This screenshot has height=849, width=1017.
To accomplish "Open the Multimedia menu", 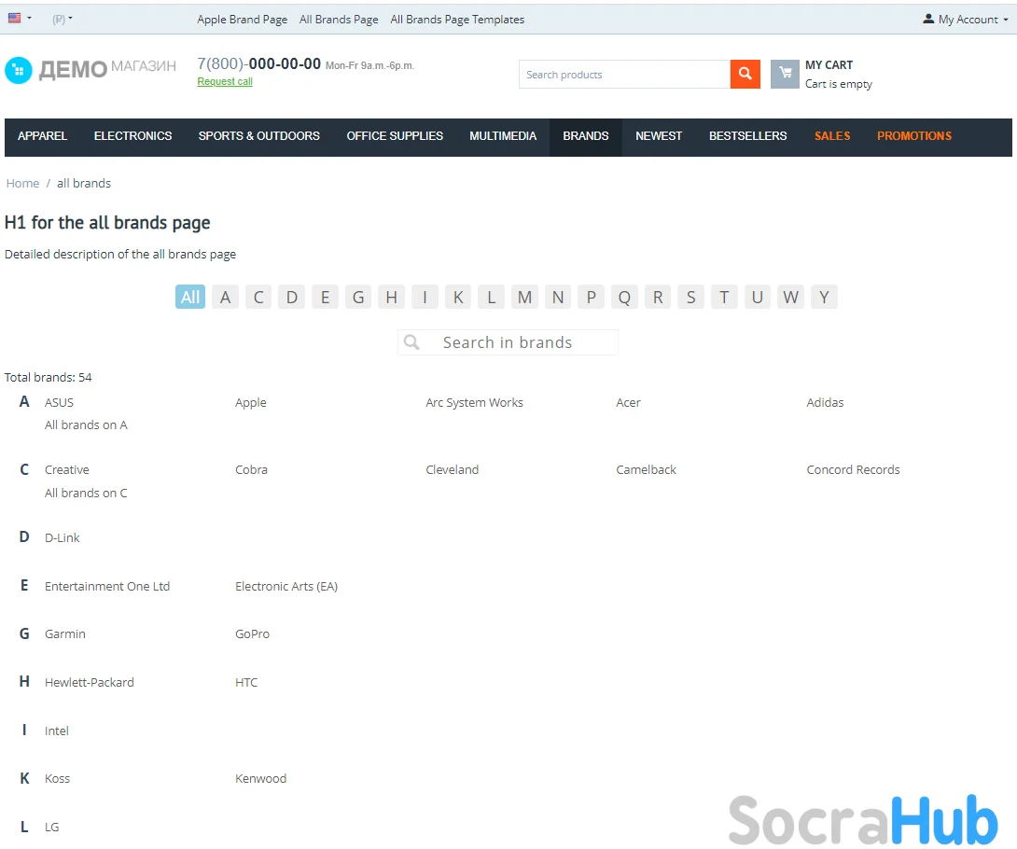I will [x=503, y=136].
